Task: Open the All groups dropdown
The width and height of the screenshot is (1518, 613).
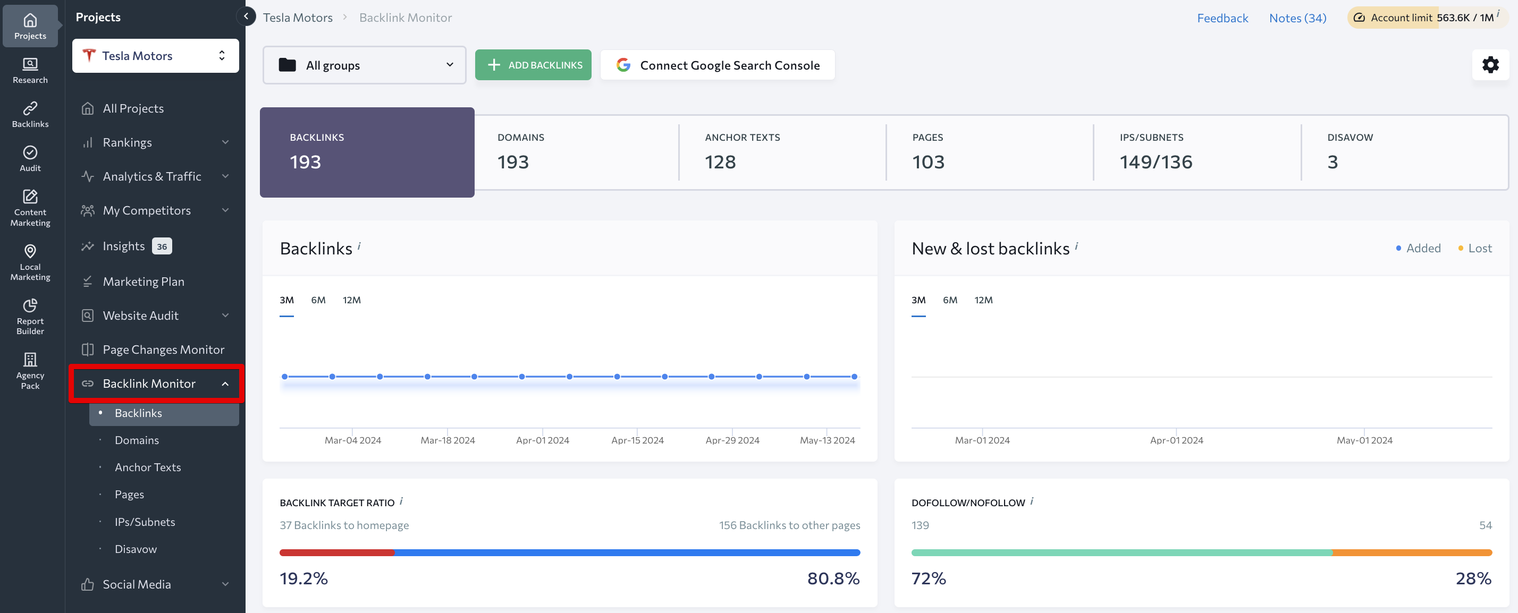Action: [364, 65]
